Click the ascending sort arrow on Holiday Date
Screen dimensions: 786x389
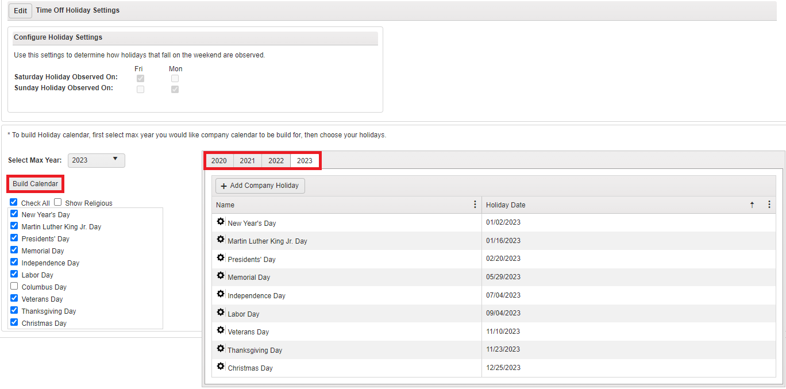point(752,204)
